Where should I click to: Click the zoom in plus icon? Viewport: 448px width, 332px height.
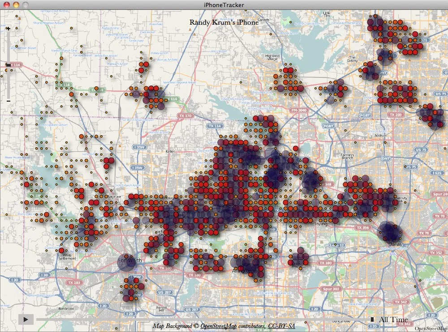point(9,29)
